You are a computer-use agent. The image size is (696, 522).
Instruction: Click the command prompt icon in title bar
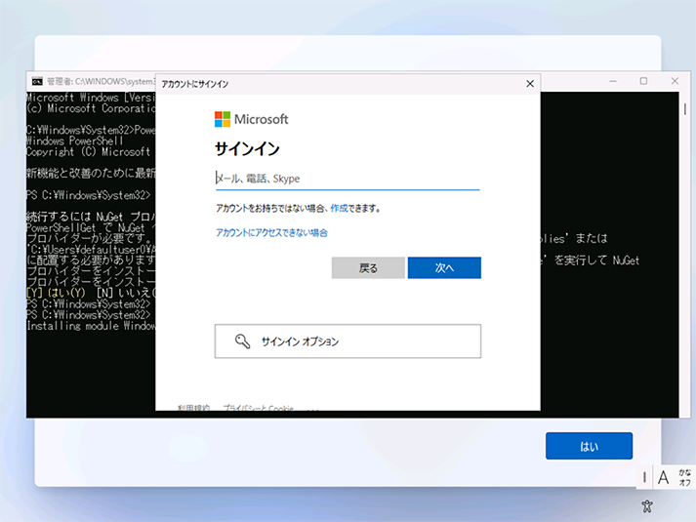click(x=37, y=81)
